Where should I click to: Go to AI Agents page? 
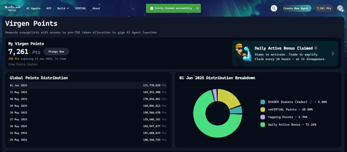[x=34, y=8]
